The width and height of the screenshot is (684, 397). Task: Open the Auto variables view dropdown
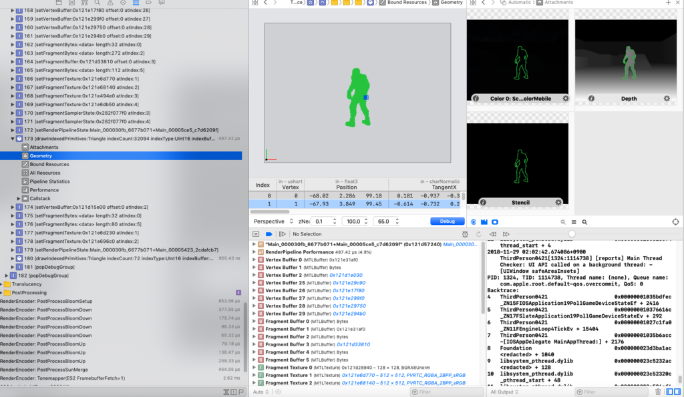261,392
